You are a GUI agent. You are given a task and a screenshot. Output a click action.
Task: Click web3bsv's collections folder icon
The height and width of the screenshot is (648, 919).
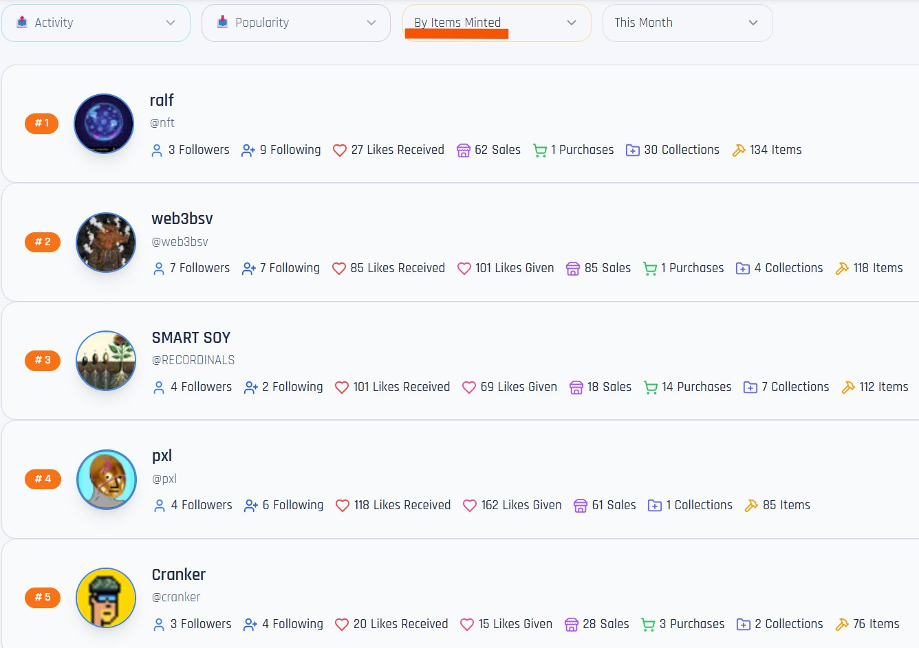[x=743, y=268]
